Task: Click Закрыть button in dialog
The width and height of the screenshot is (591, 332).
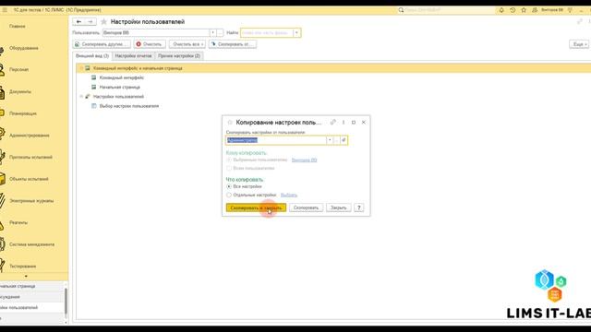Action: coord(339,207)
